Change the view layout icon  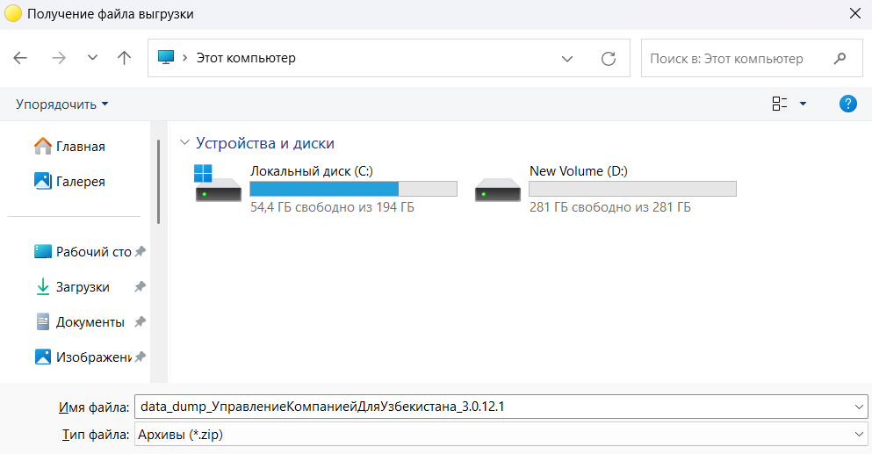(779, 104)
